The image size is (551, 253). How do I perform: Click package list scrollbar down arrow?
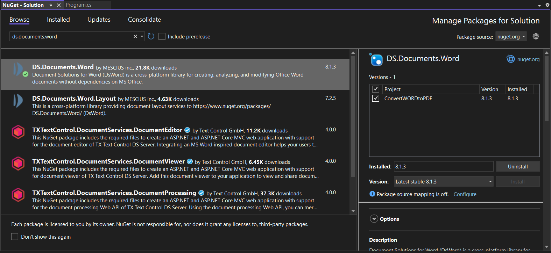353,211
